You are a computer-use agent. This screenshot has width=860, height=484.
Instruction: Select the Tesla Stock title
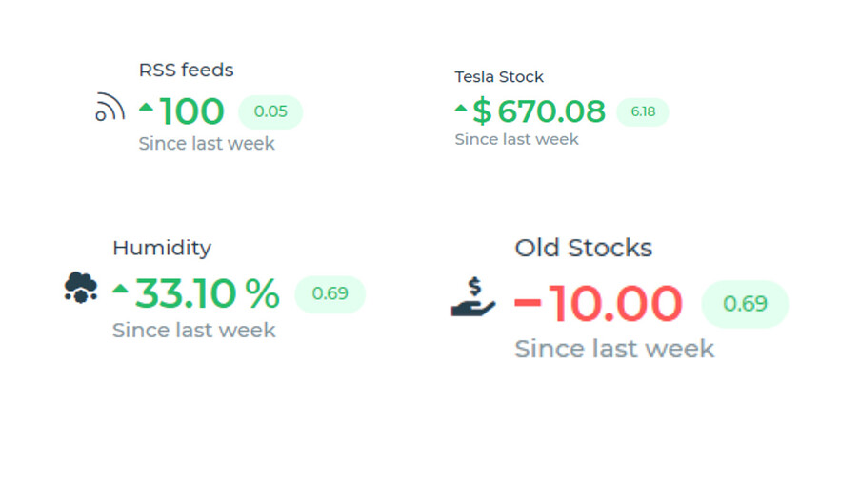(499, 77)
